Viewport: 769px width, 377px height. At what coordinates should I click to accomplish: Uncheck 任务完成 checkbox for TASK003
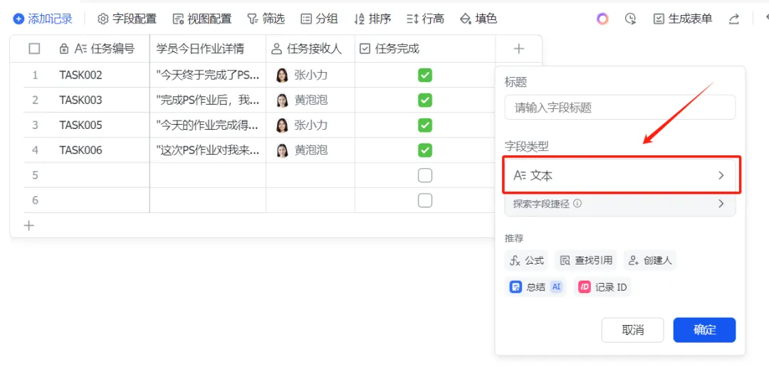(x=424, y=100)
